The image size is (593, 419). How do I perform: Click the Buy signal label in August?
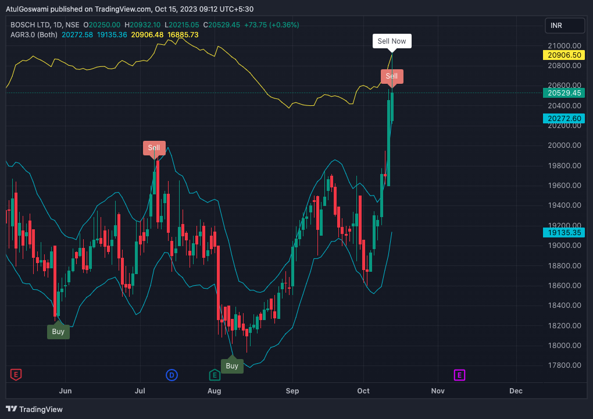pos(232,366)
